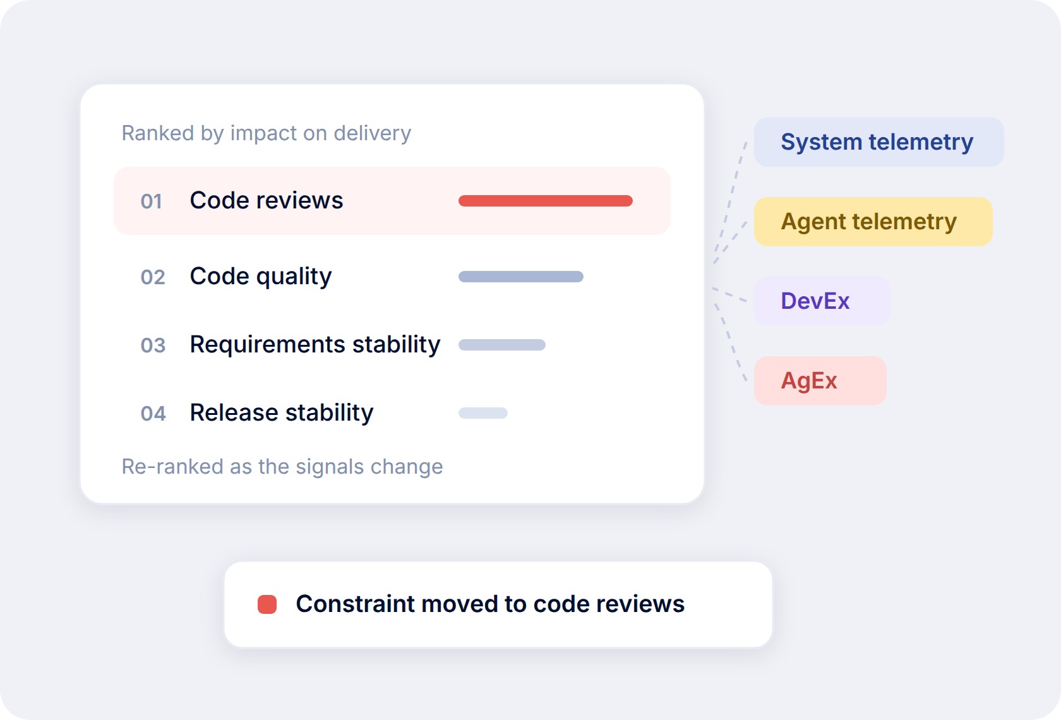
Task: Click the Requirements stability label
Action: pos(315,345)
